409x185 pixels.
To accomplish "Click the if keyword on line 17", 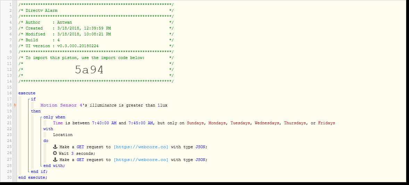I will pos(33,99).
